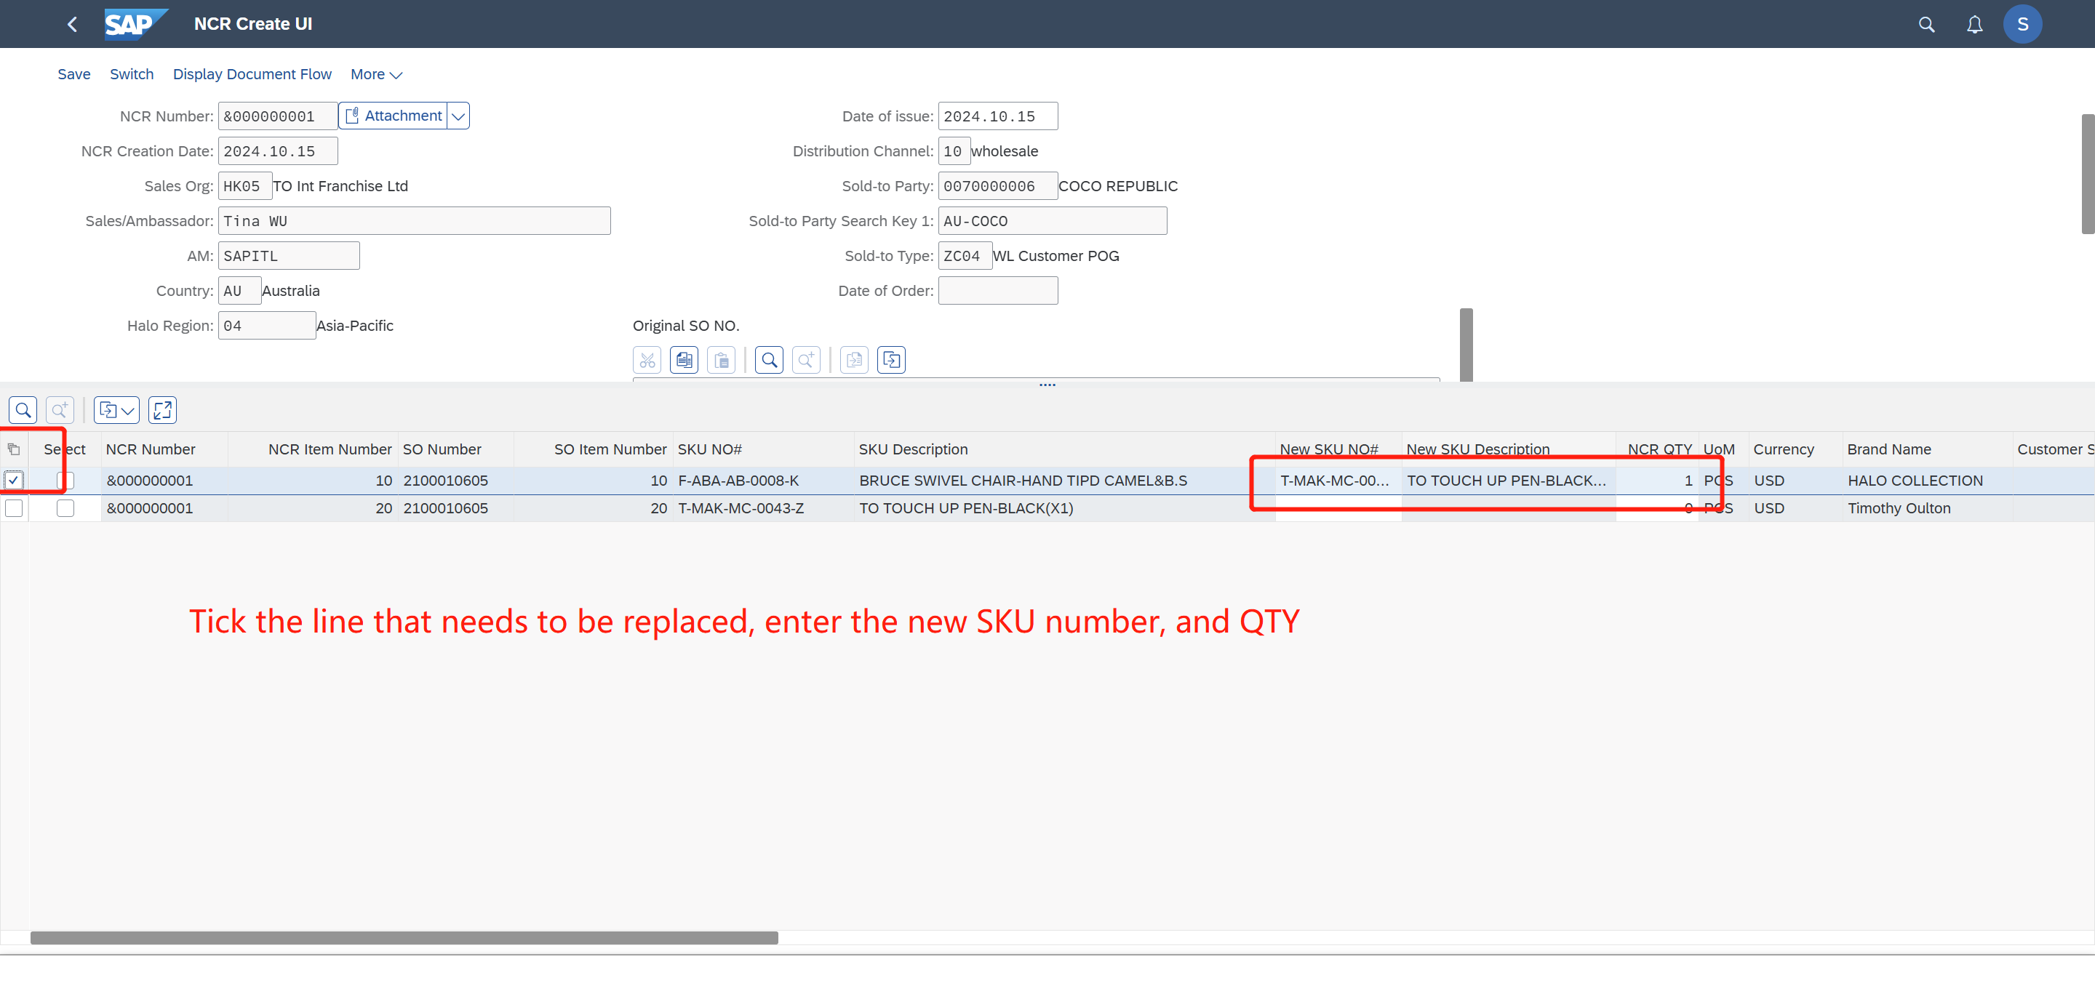2095x999 pixels.
Task: Untick the row selector for NCR item 10
Action: click(x=14, y=481)
